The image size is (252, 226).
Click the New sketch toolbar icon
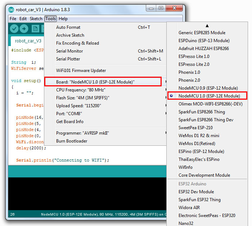pyautogui.click(x=35, y=29)
